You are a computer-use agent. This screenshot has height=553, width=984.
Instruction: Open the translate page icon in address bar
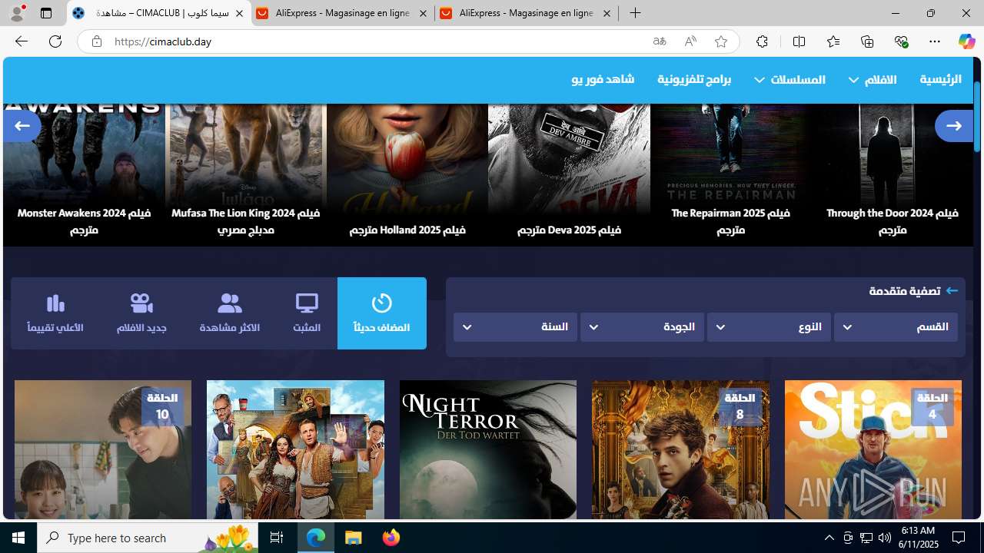(660, 41)
